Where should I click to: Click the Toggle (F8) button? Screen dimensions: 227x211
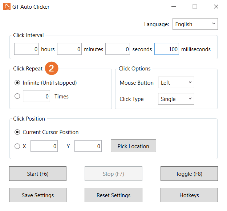(x=189, y=174)
